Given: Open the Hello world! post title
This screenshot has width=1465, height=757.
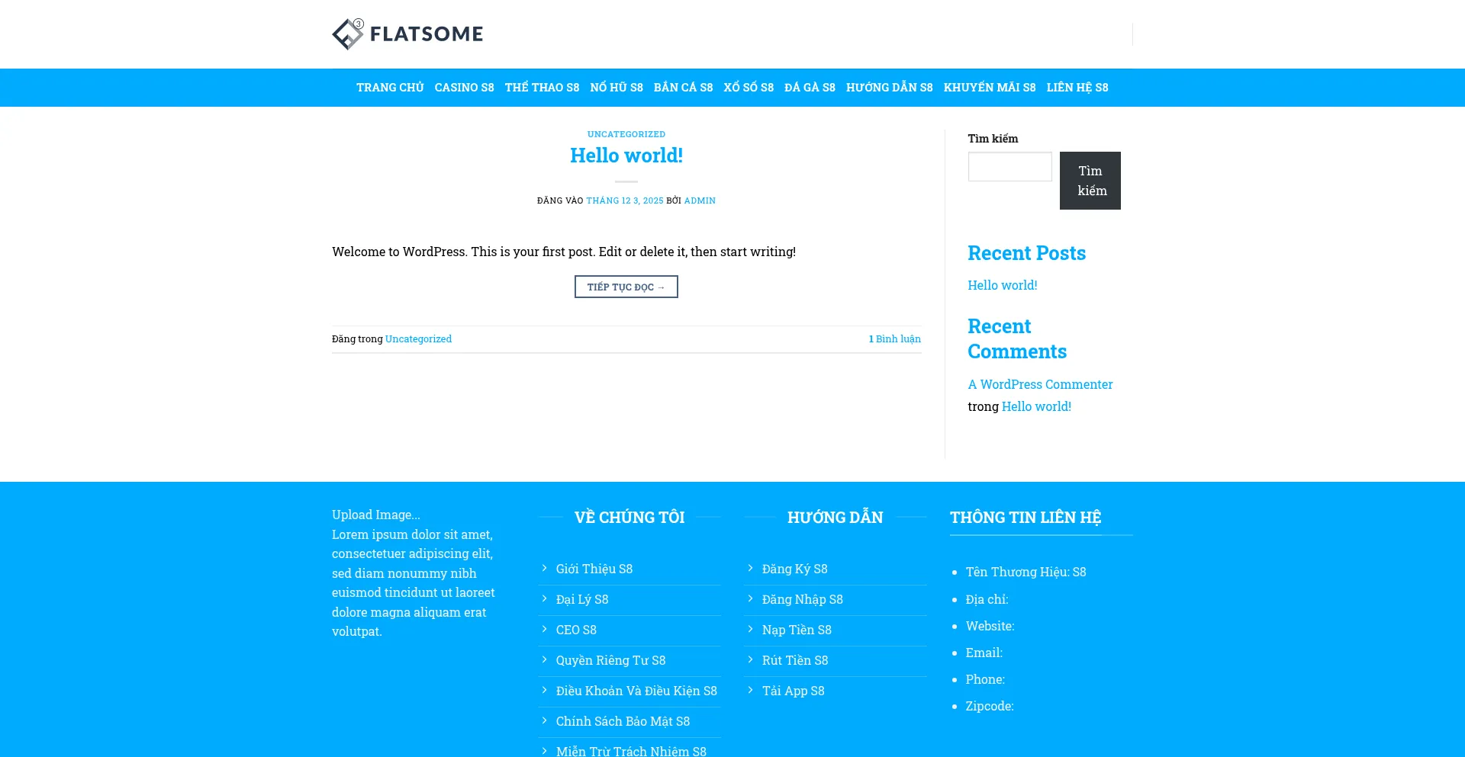Looking at the screenshot, I should 626,156.
